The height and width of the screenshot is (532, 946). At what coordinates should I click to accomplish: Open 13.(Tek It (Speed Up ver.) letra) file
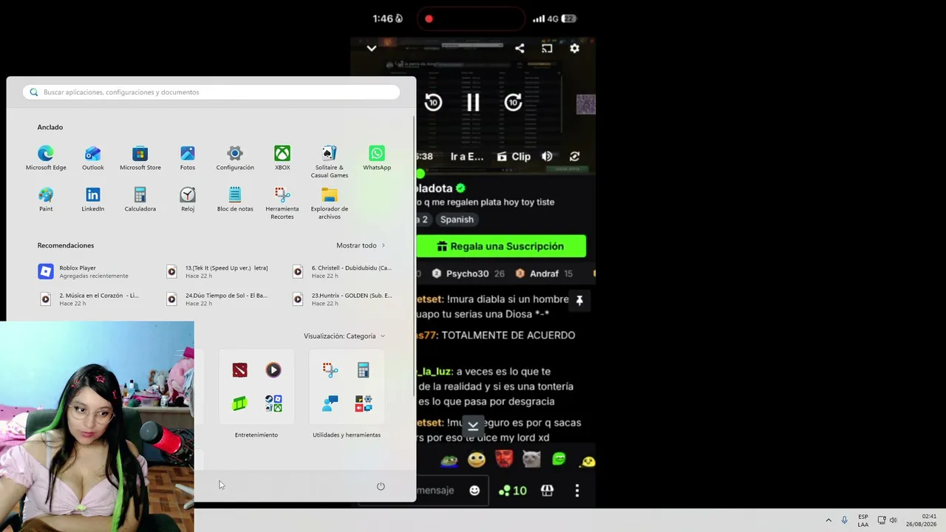click(219, 271)
